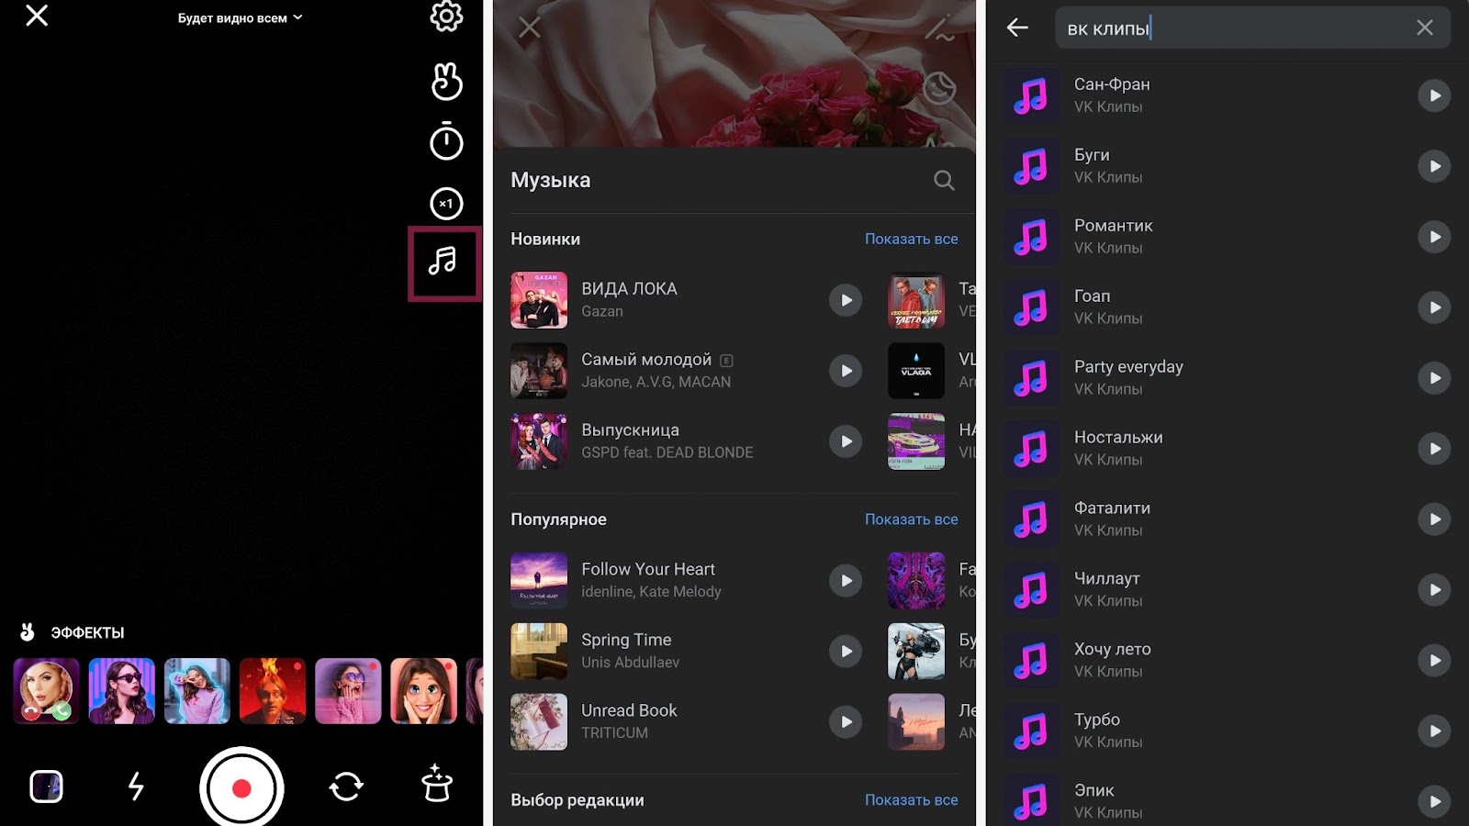Toggle the camera flash lightning icon

[x=136, y=787]
